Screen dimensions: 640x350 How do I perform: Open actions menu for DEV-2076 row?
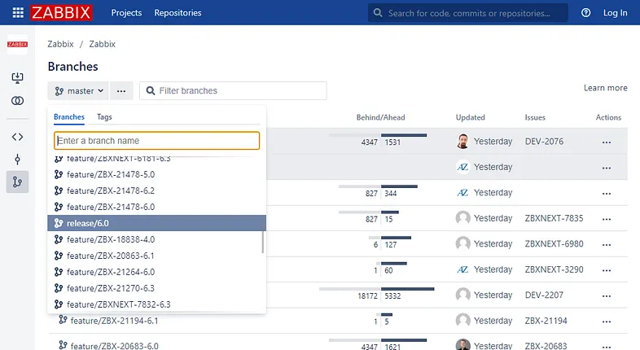pyautogui.click(x=607, y=142)
